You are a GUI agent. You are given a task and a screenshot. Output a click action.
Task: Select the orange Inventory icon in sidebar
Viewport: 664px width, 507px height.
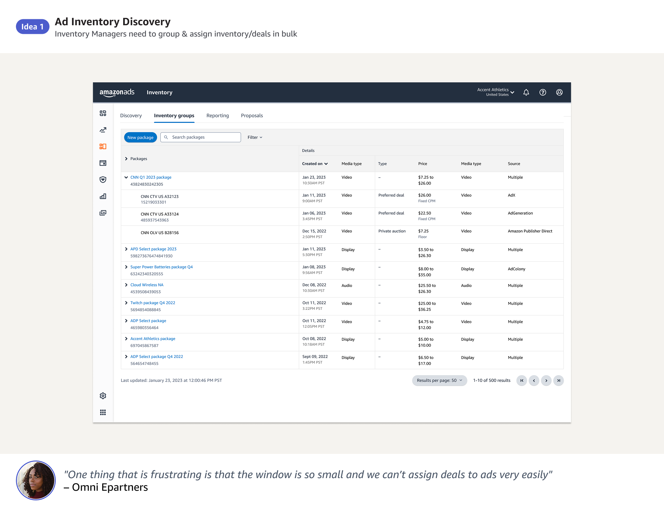[x=103, y=146]
